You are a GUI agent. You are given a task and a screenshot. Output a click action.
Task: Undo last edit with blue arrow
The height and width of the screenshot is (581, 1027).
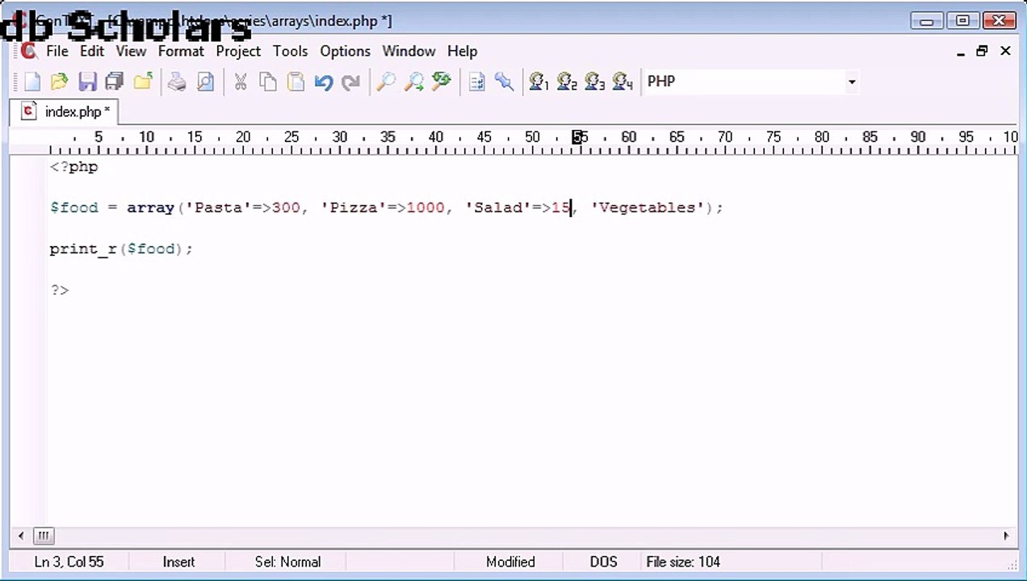pyautogui.click(x=324, y=82)
